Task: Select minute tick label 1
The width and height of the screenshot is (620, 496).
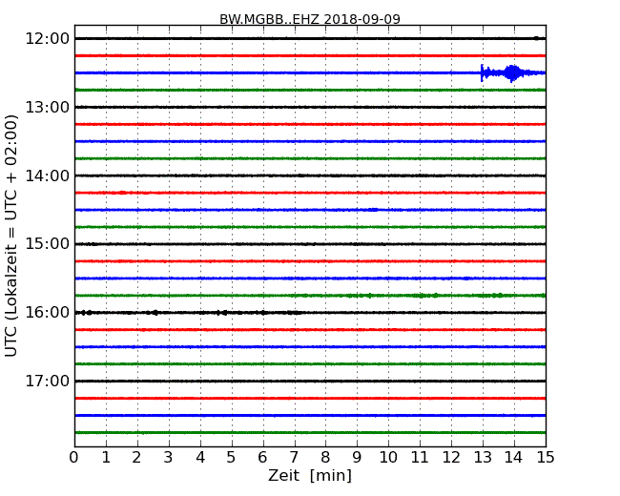Action: tap(106, 458)
